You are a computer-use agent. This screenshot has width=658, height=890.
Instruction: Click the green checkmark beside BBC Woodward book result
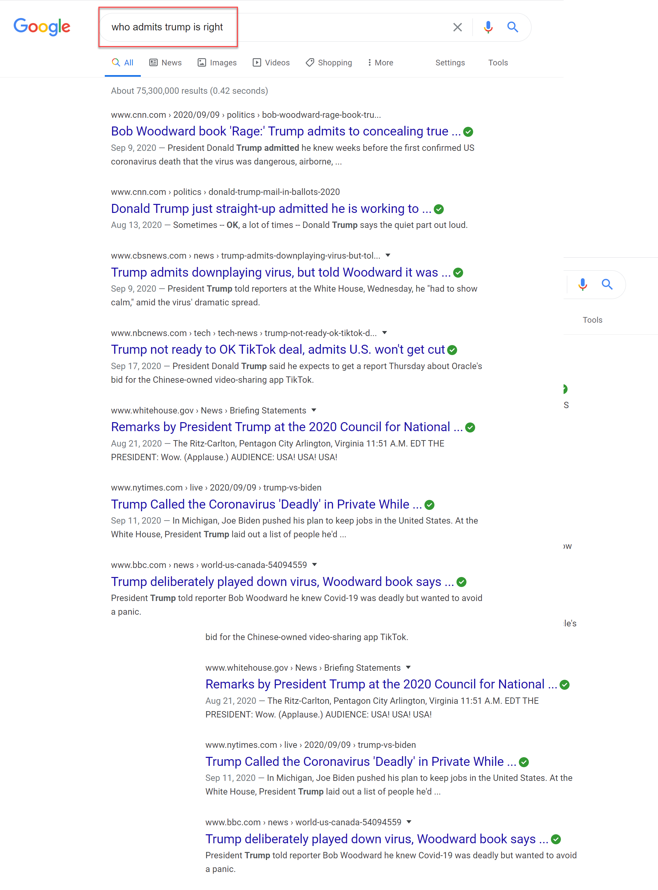pyautogui.click(x=462, y=582)
